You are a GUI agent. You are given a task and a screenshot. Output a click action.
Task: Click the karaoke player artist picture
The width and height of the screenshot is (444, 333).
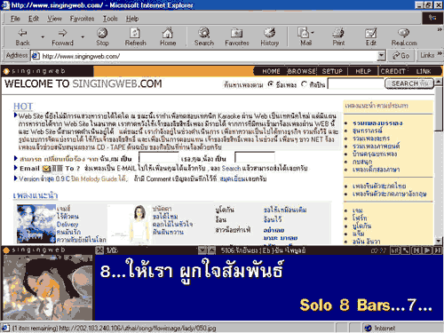click(x=48, y=287)
